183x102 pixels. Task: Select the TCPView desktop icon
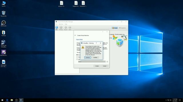pyautogui.click(x=3, y=33)
